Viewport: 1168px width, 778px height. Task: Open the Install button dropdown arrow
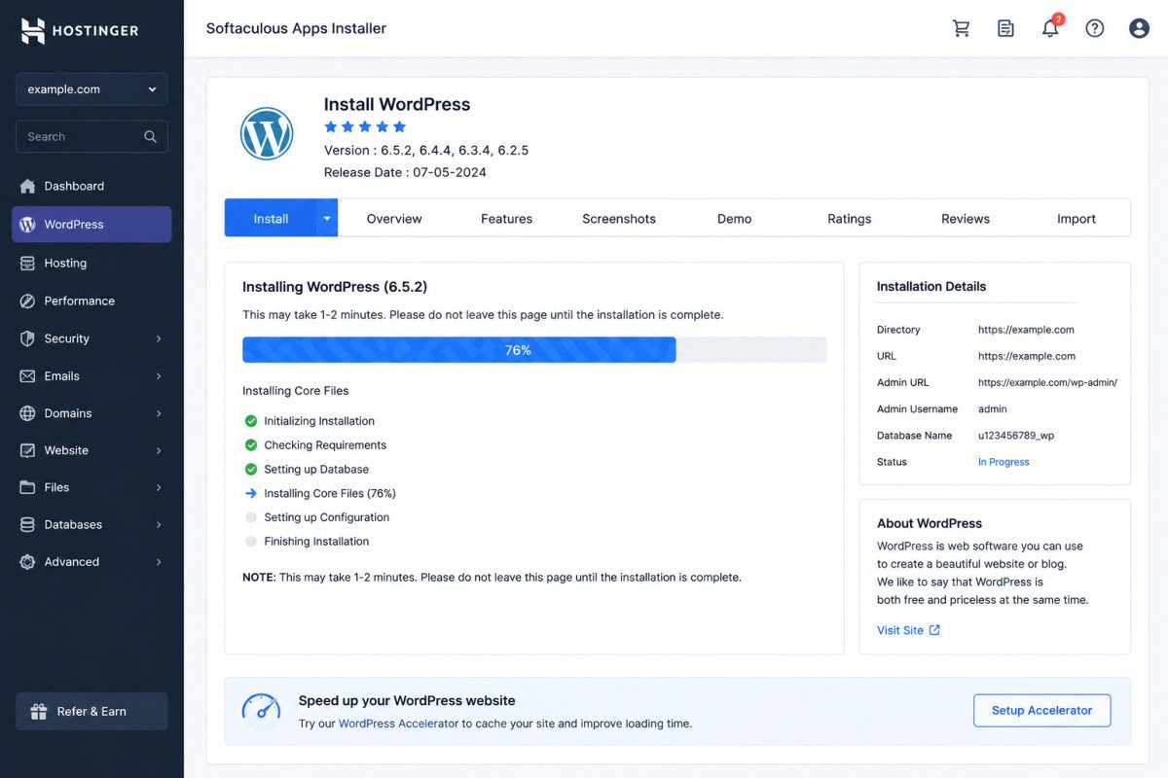[x=327, y=219]
